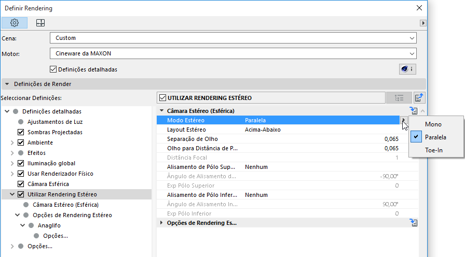Switch to the size settings tab icon
Image resolution: width=465 pixels, height=257 pixels.
[x=40, y=23]
